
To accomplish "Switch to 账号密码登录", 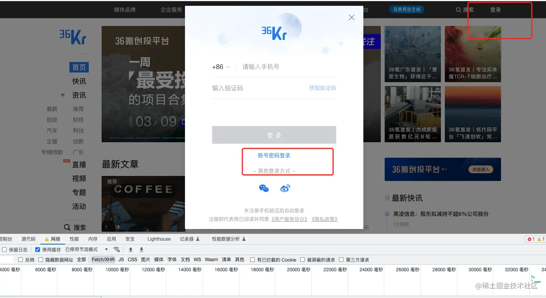I will (274, 155).
